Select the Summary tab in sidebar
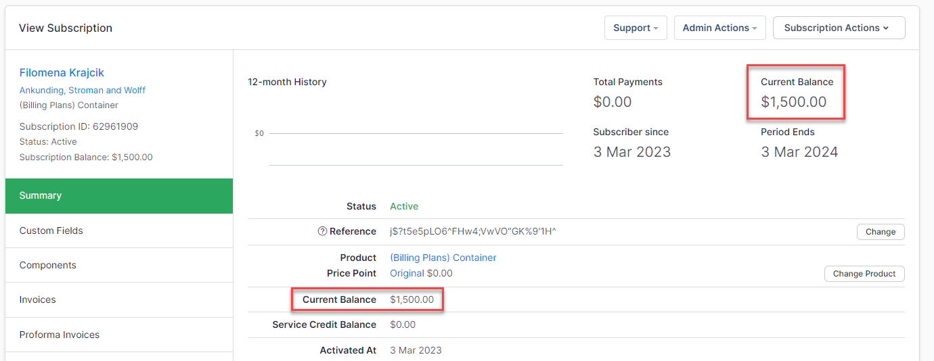The image size is (934, 361). click(119, 195)
